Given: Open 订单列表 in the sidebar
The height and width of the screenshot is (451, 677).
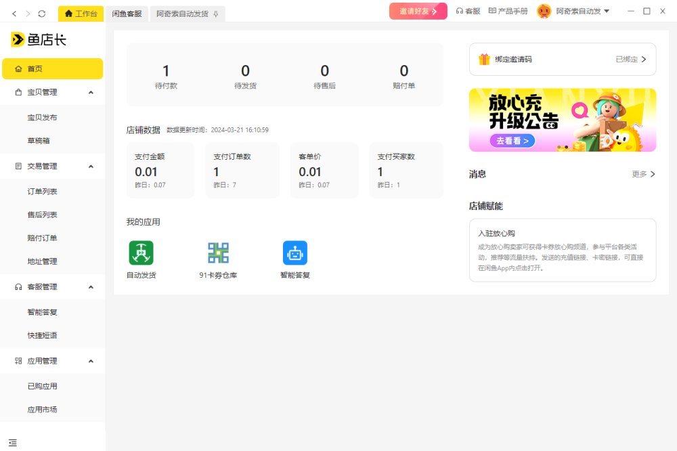Looking at the screenshot, I should pyautogui.click(x=42, y=192).
